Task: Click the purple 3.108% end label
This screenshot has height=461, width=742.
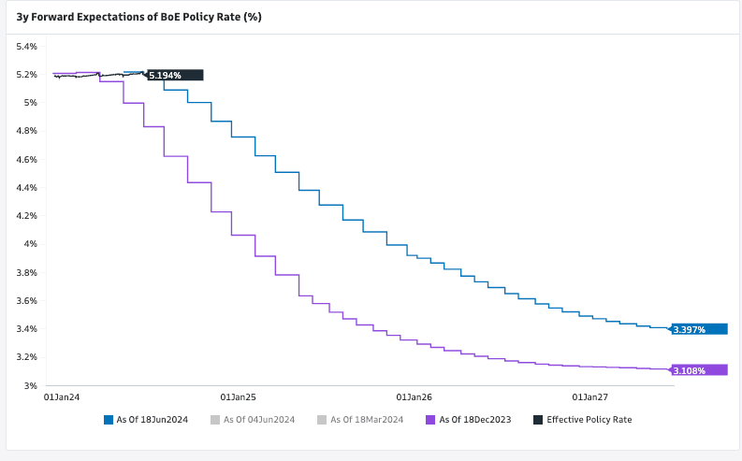Action: coord(699,370)
